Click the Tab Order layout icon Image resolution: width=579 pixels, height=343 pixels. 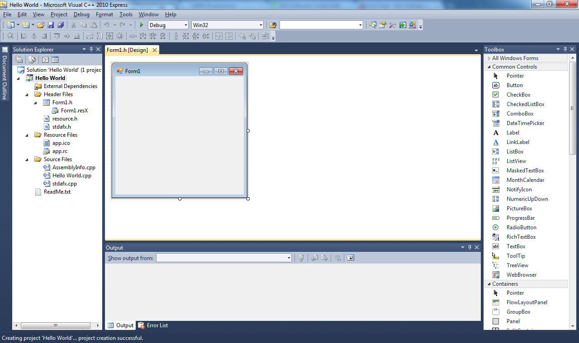click(x=265, y=36)
